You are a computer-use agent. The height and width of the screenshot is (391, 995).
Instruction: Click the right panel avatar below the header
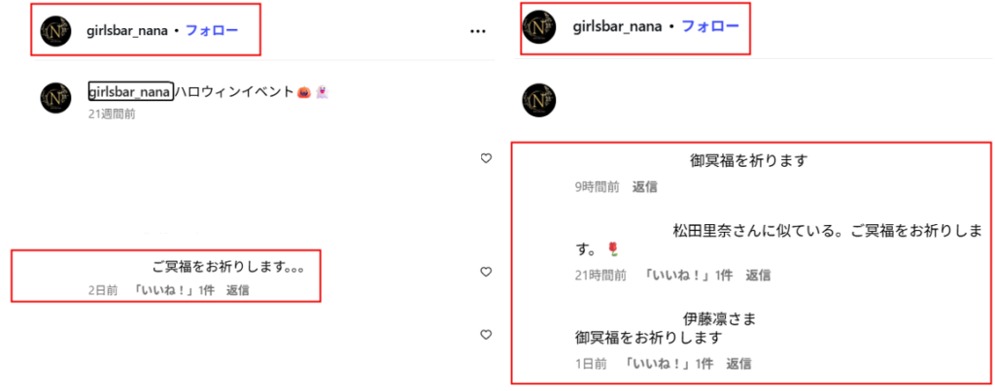[538, 100]
